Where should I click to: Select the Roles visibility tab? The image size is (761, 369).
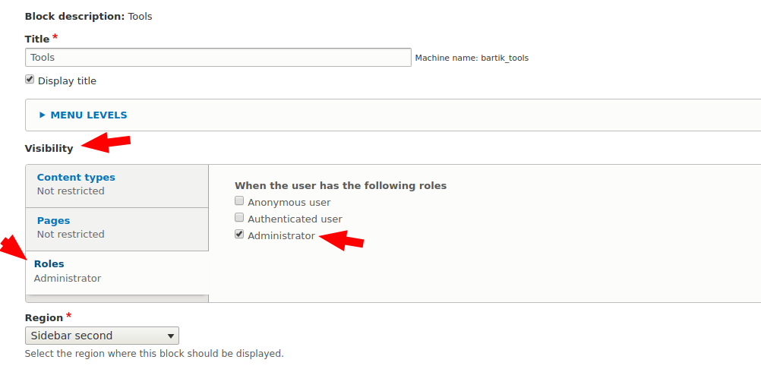49,263
